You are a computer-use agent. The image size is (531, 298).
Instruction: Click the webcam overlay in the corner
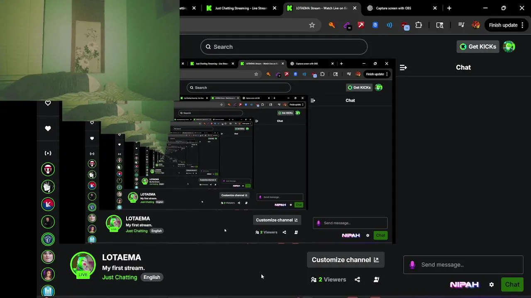90,50
